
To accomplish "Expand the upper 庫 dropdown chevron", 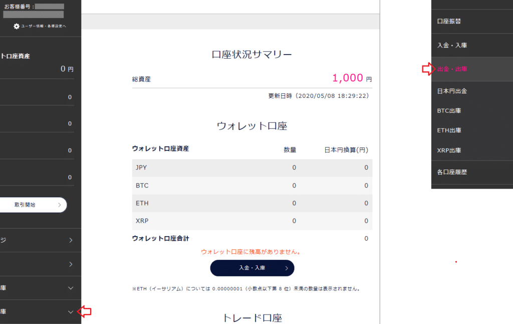I will [x=70, y=288].
